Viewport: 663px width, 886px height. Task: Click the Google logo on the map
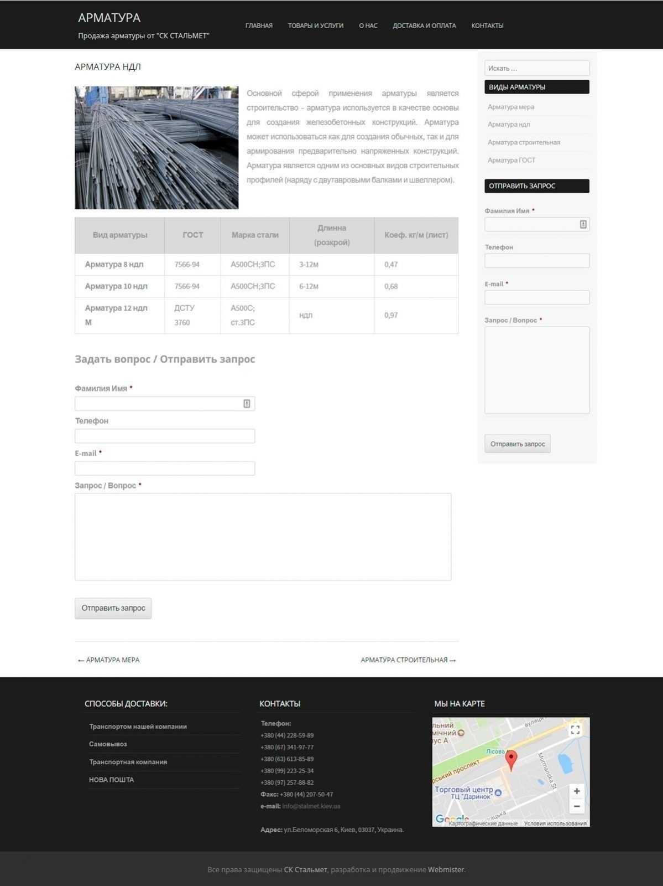click(451, 819)
